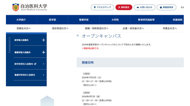Click the Jichi Medical University crest logo
Screen dimensions: 190x106
tap(16, 7)
